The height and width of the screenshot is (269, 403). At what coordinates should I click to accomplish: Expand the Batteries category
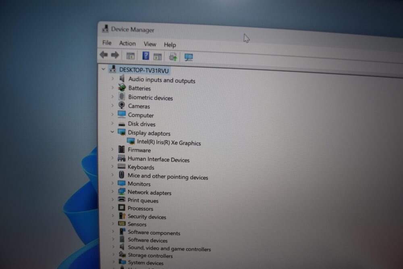tap(112, 88)
